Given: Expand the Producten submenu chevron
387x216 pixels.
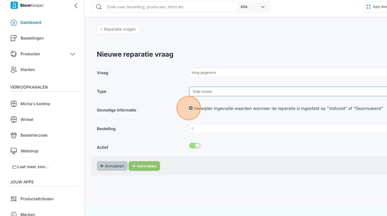Looking at the screenshot, I should coord(73,54).
